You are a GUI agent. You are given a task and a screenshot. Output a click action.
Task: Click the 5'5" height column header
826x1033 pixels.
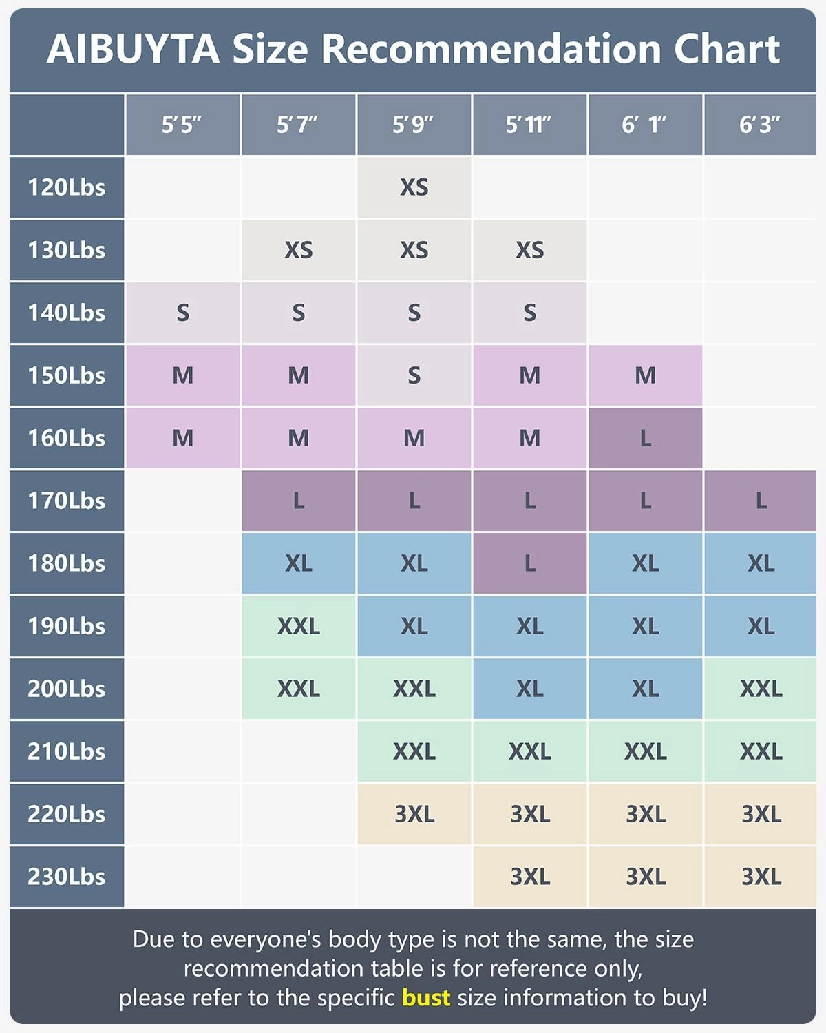(182, 125)
